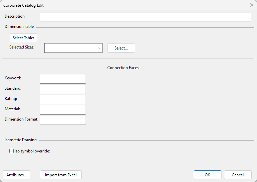This screenshot has width=257, height=182.
Task: Focus the Keyword input field
Action: pyautogui.click(x=63, y=79)
